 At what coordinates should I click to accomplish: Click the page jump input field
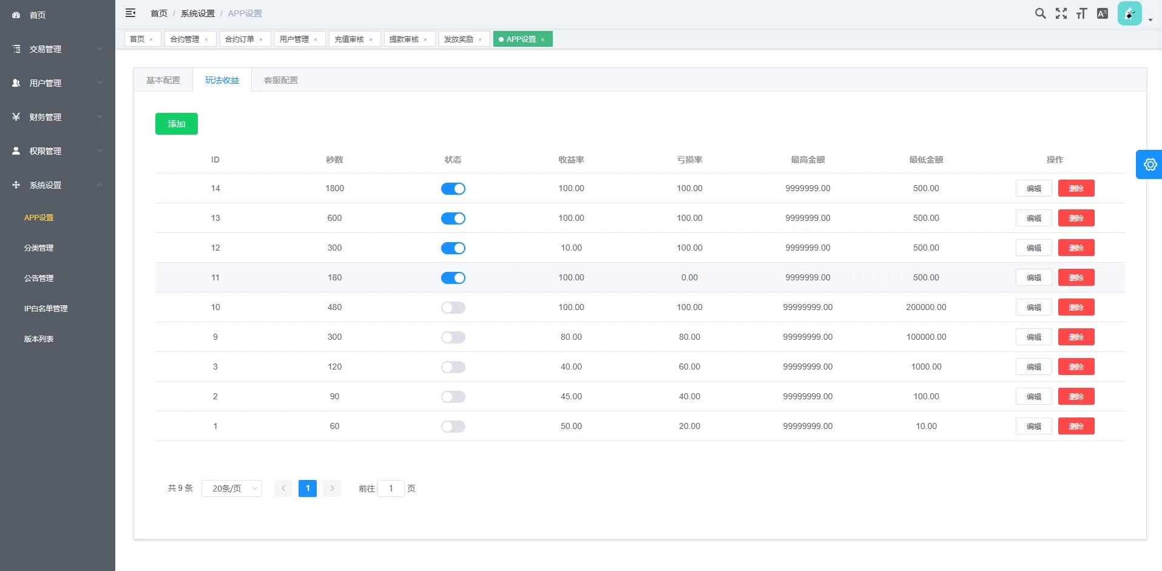pos(391,488)
